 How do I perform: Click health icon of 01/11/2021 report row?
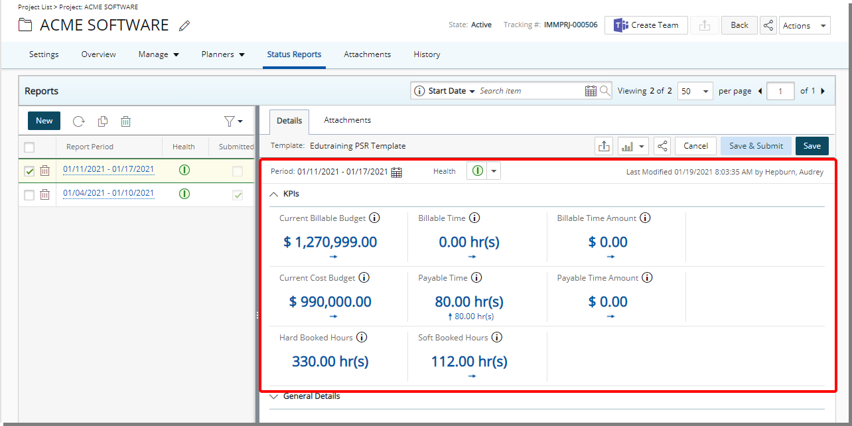pyautogui.click(x=184, y=170)
